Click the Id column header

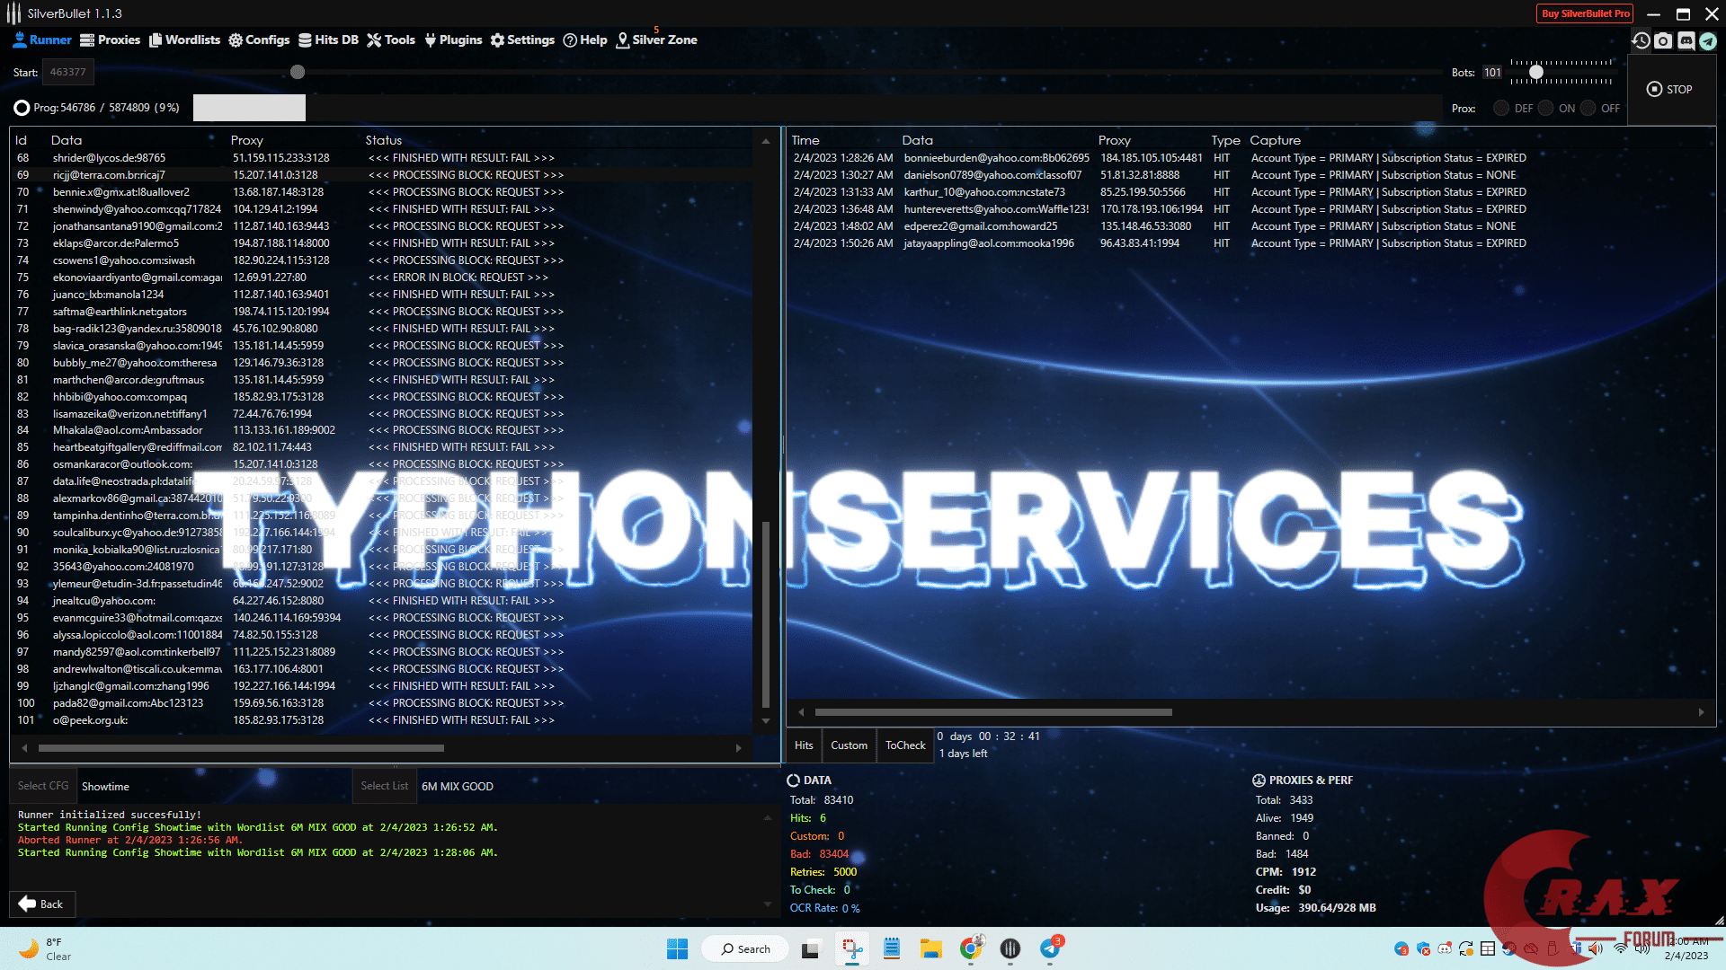point(22,140)
